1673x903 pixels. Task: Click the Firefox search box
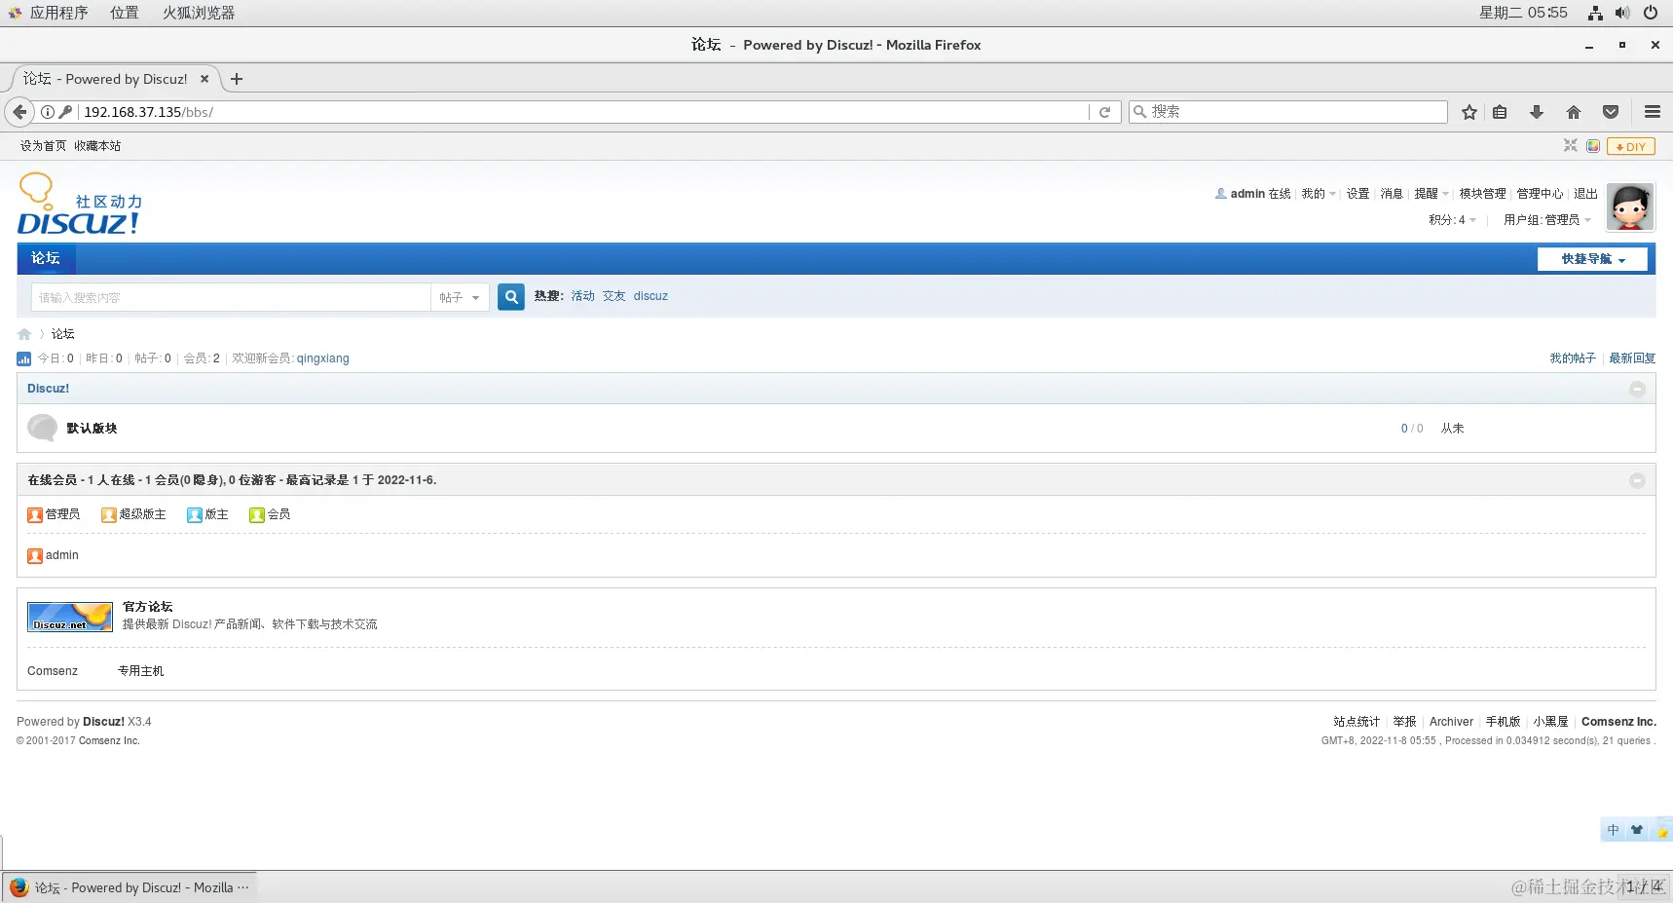(1287, 112)
